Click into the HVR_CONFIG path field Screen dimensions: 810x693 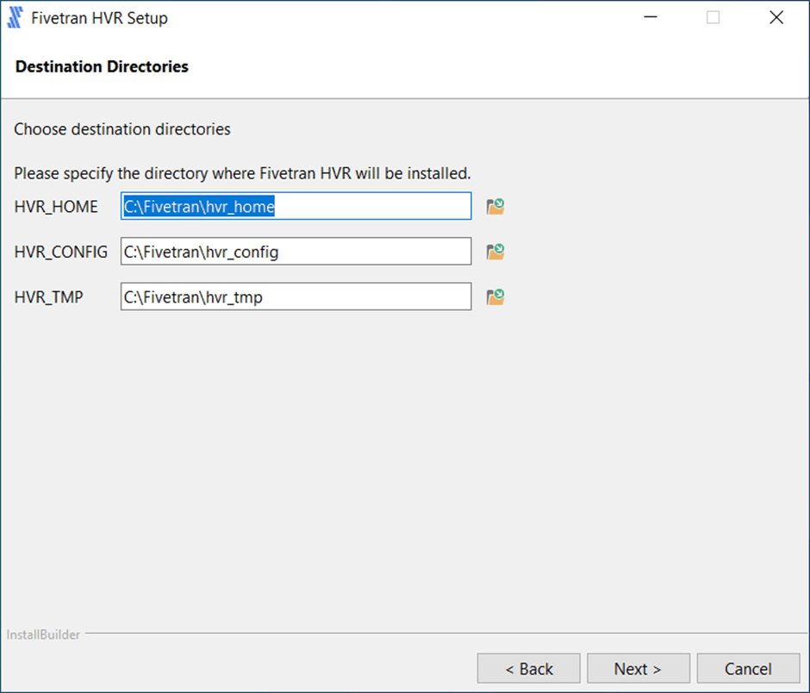296,252
